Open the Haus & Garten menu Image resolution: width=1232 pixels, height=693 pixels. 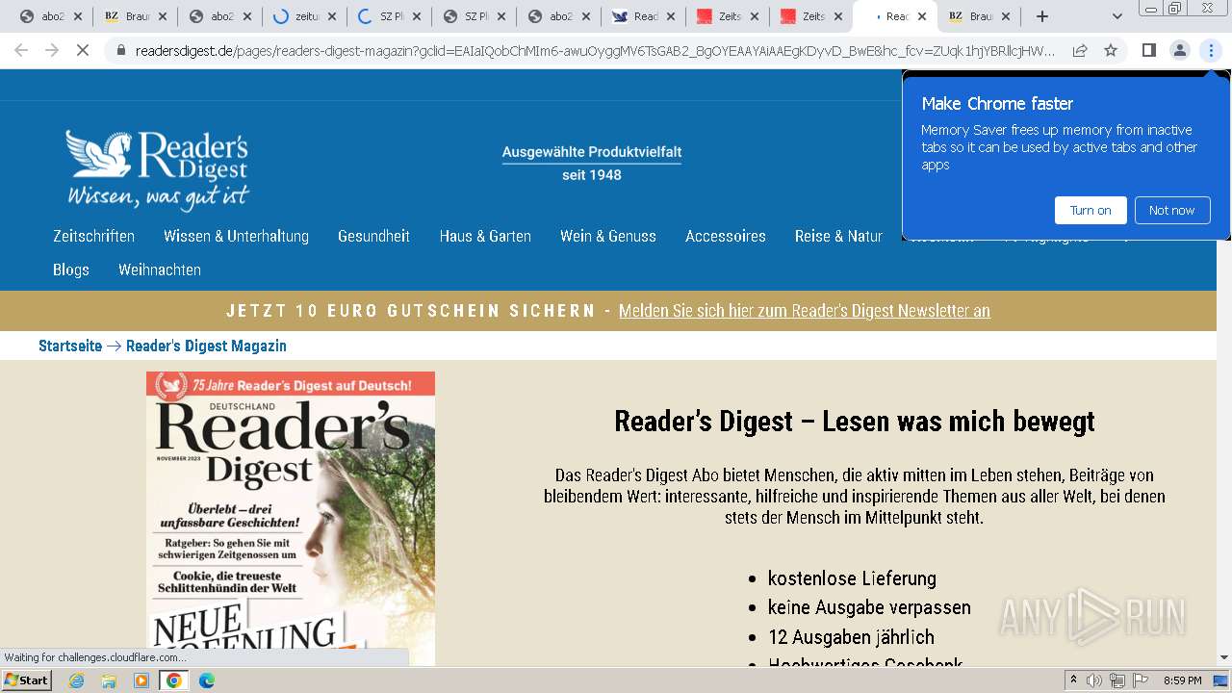coord(485,236)
